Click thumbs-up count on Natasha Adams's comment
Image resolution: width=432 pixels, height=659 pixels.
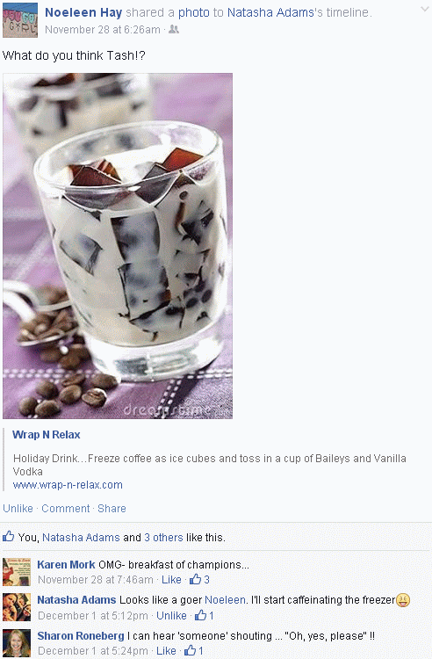pyautogui.click(x=205, y=616)
